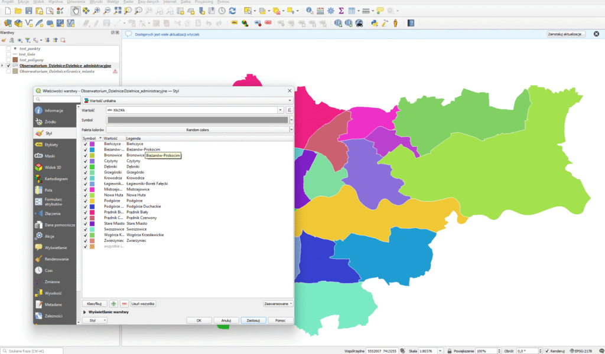Viewport: 605px width, 354px height.
Task: Click the Refresh map icon in toolbar
Action: 232,11
